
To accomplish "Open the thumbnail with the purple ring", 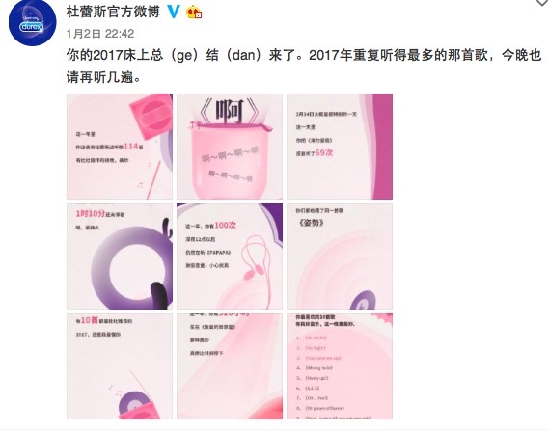I will tap(120, 256).
